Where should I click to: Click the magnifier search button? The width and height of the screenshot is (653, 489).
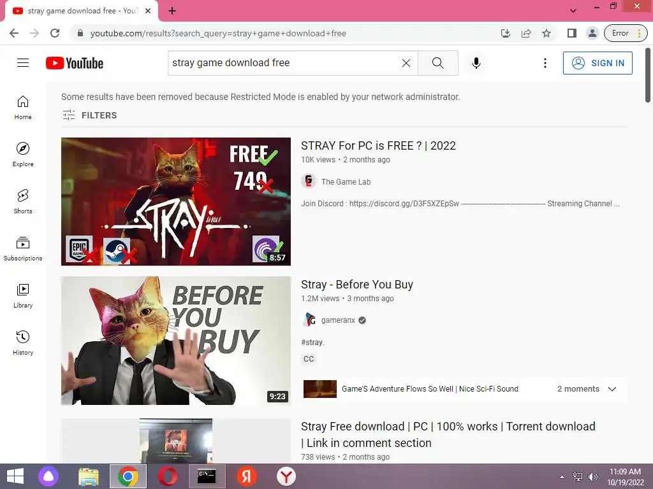[437, 63]
